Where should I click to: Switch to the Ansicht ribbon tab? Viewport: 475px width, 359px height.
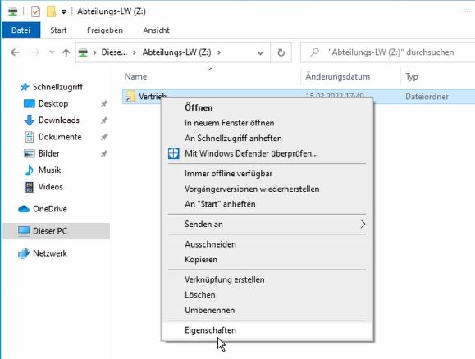[x=157, y=30]
